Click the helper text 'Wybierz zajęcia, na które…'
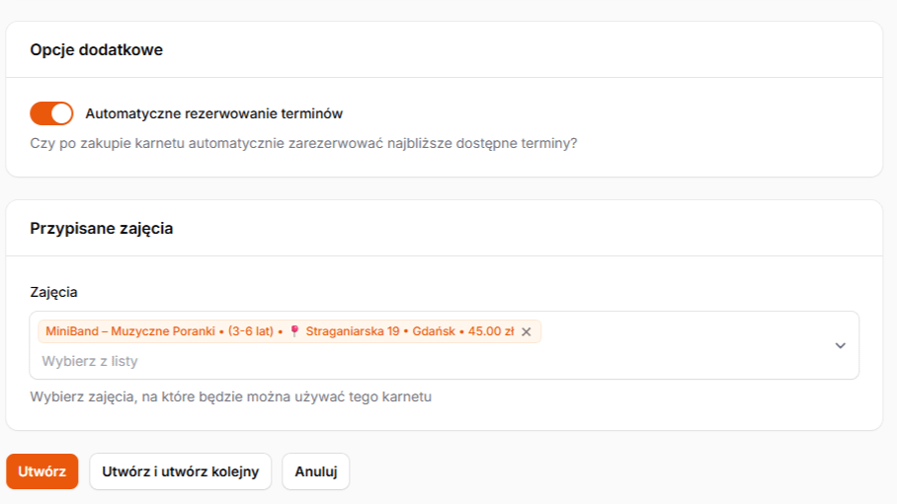Viewport: 897px width, 504px height. pyautogui.click(x=231, y=396)
